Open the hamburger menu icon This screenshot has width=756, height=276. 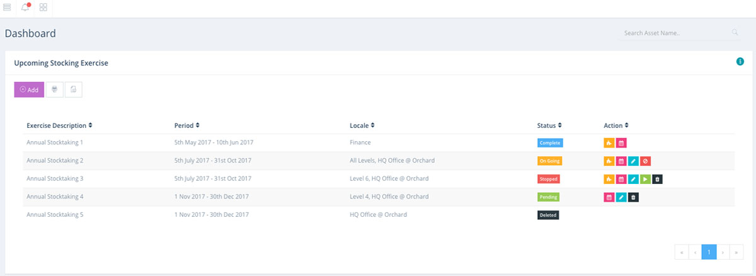[x=7, y=7]
